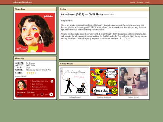Select track 2 Spit in the player
The image size is (163, 122).
(x=36, y=84)
